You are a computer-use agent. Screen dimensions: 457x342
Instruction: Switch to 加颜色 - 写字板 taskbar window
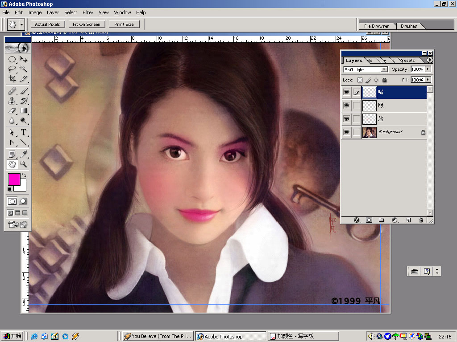pos(303,336)
